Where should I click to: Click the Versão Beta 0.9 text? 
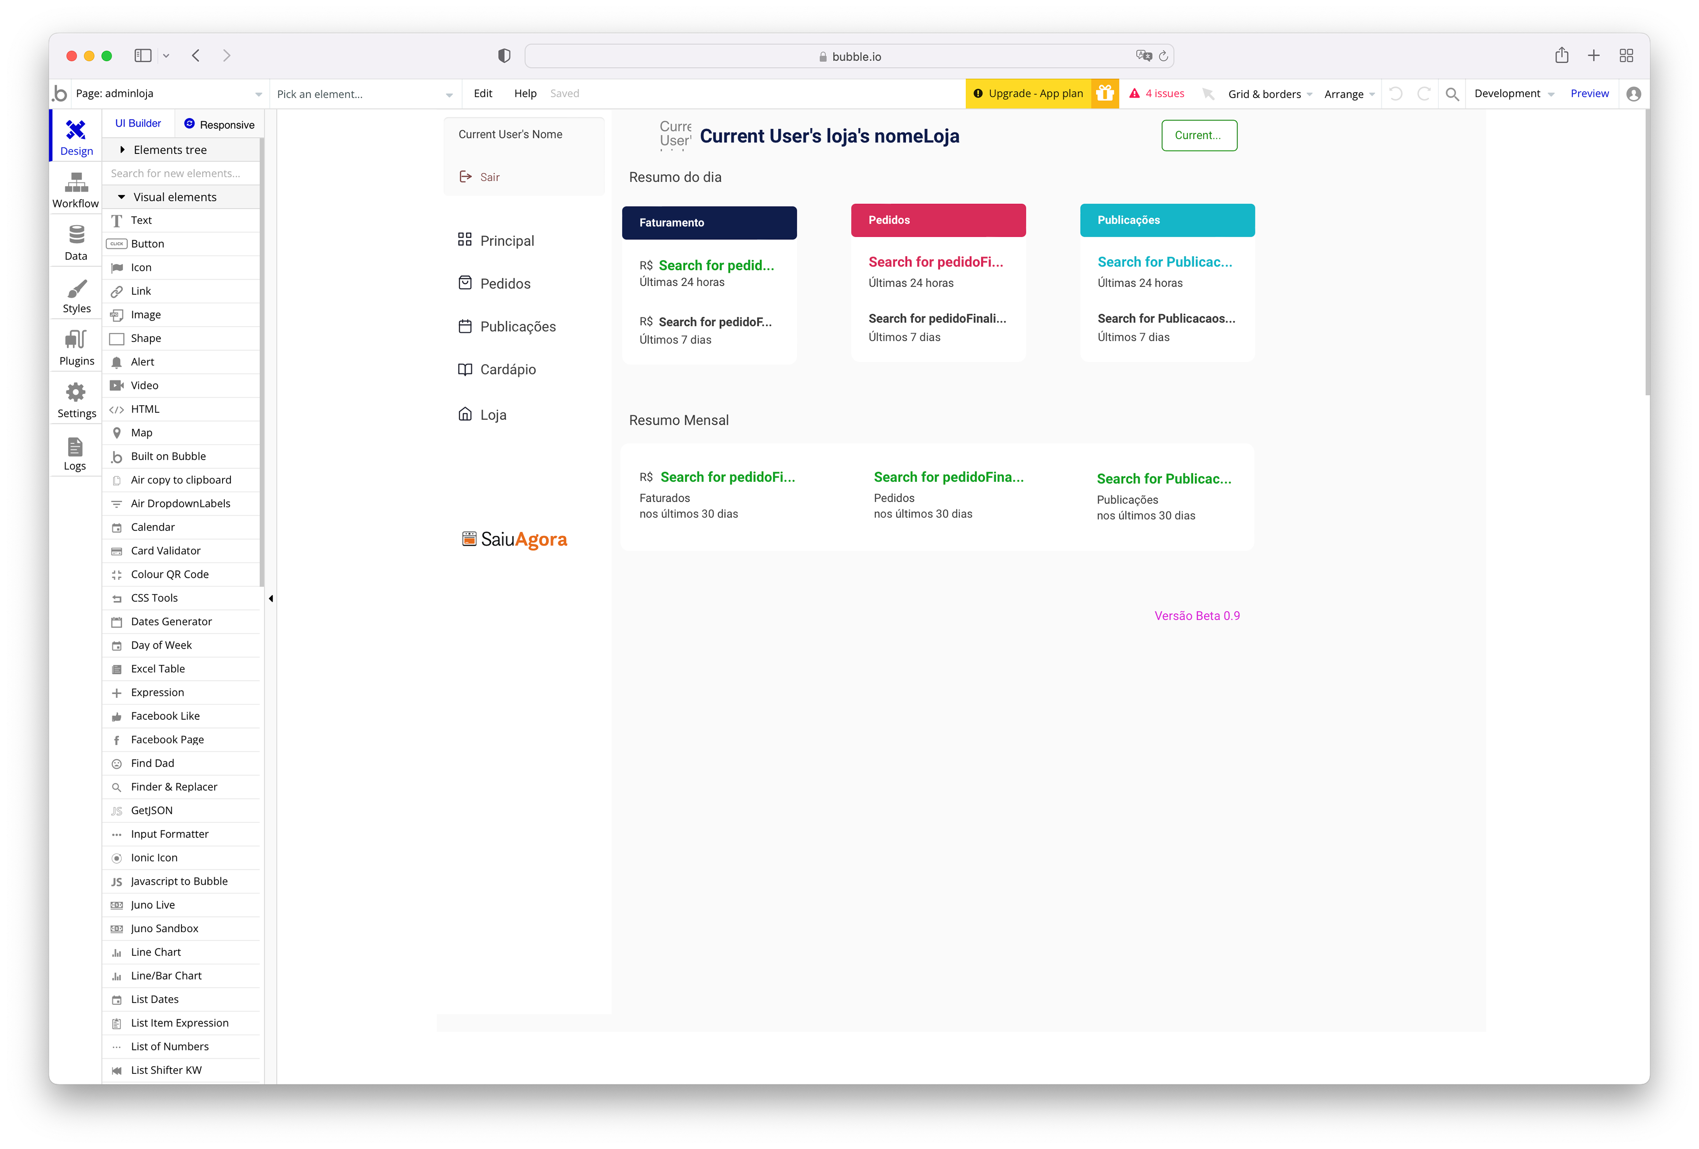(x=1197, y=615)
